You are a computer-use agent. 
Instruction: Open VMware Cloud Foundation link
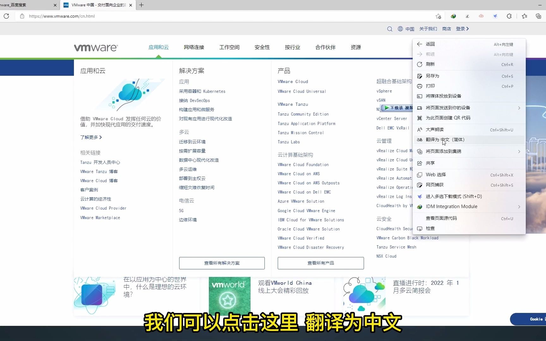[x=303, y=165]
